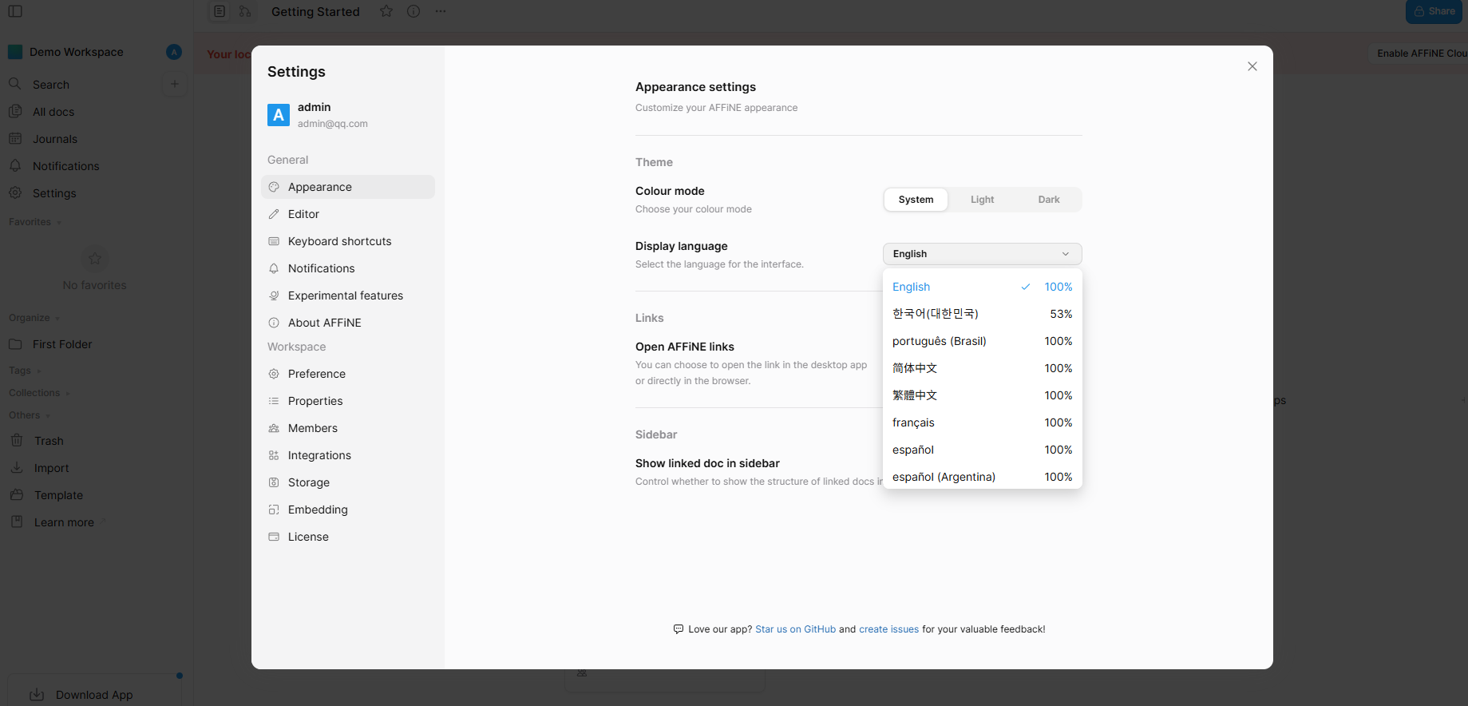The image size is (1468, 706).
Task: Collapse the Others section
Action: click(30, 415)
